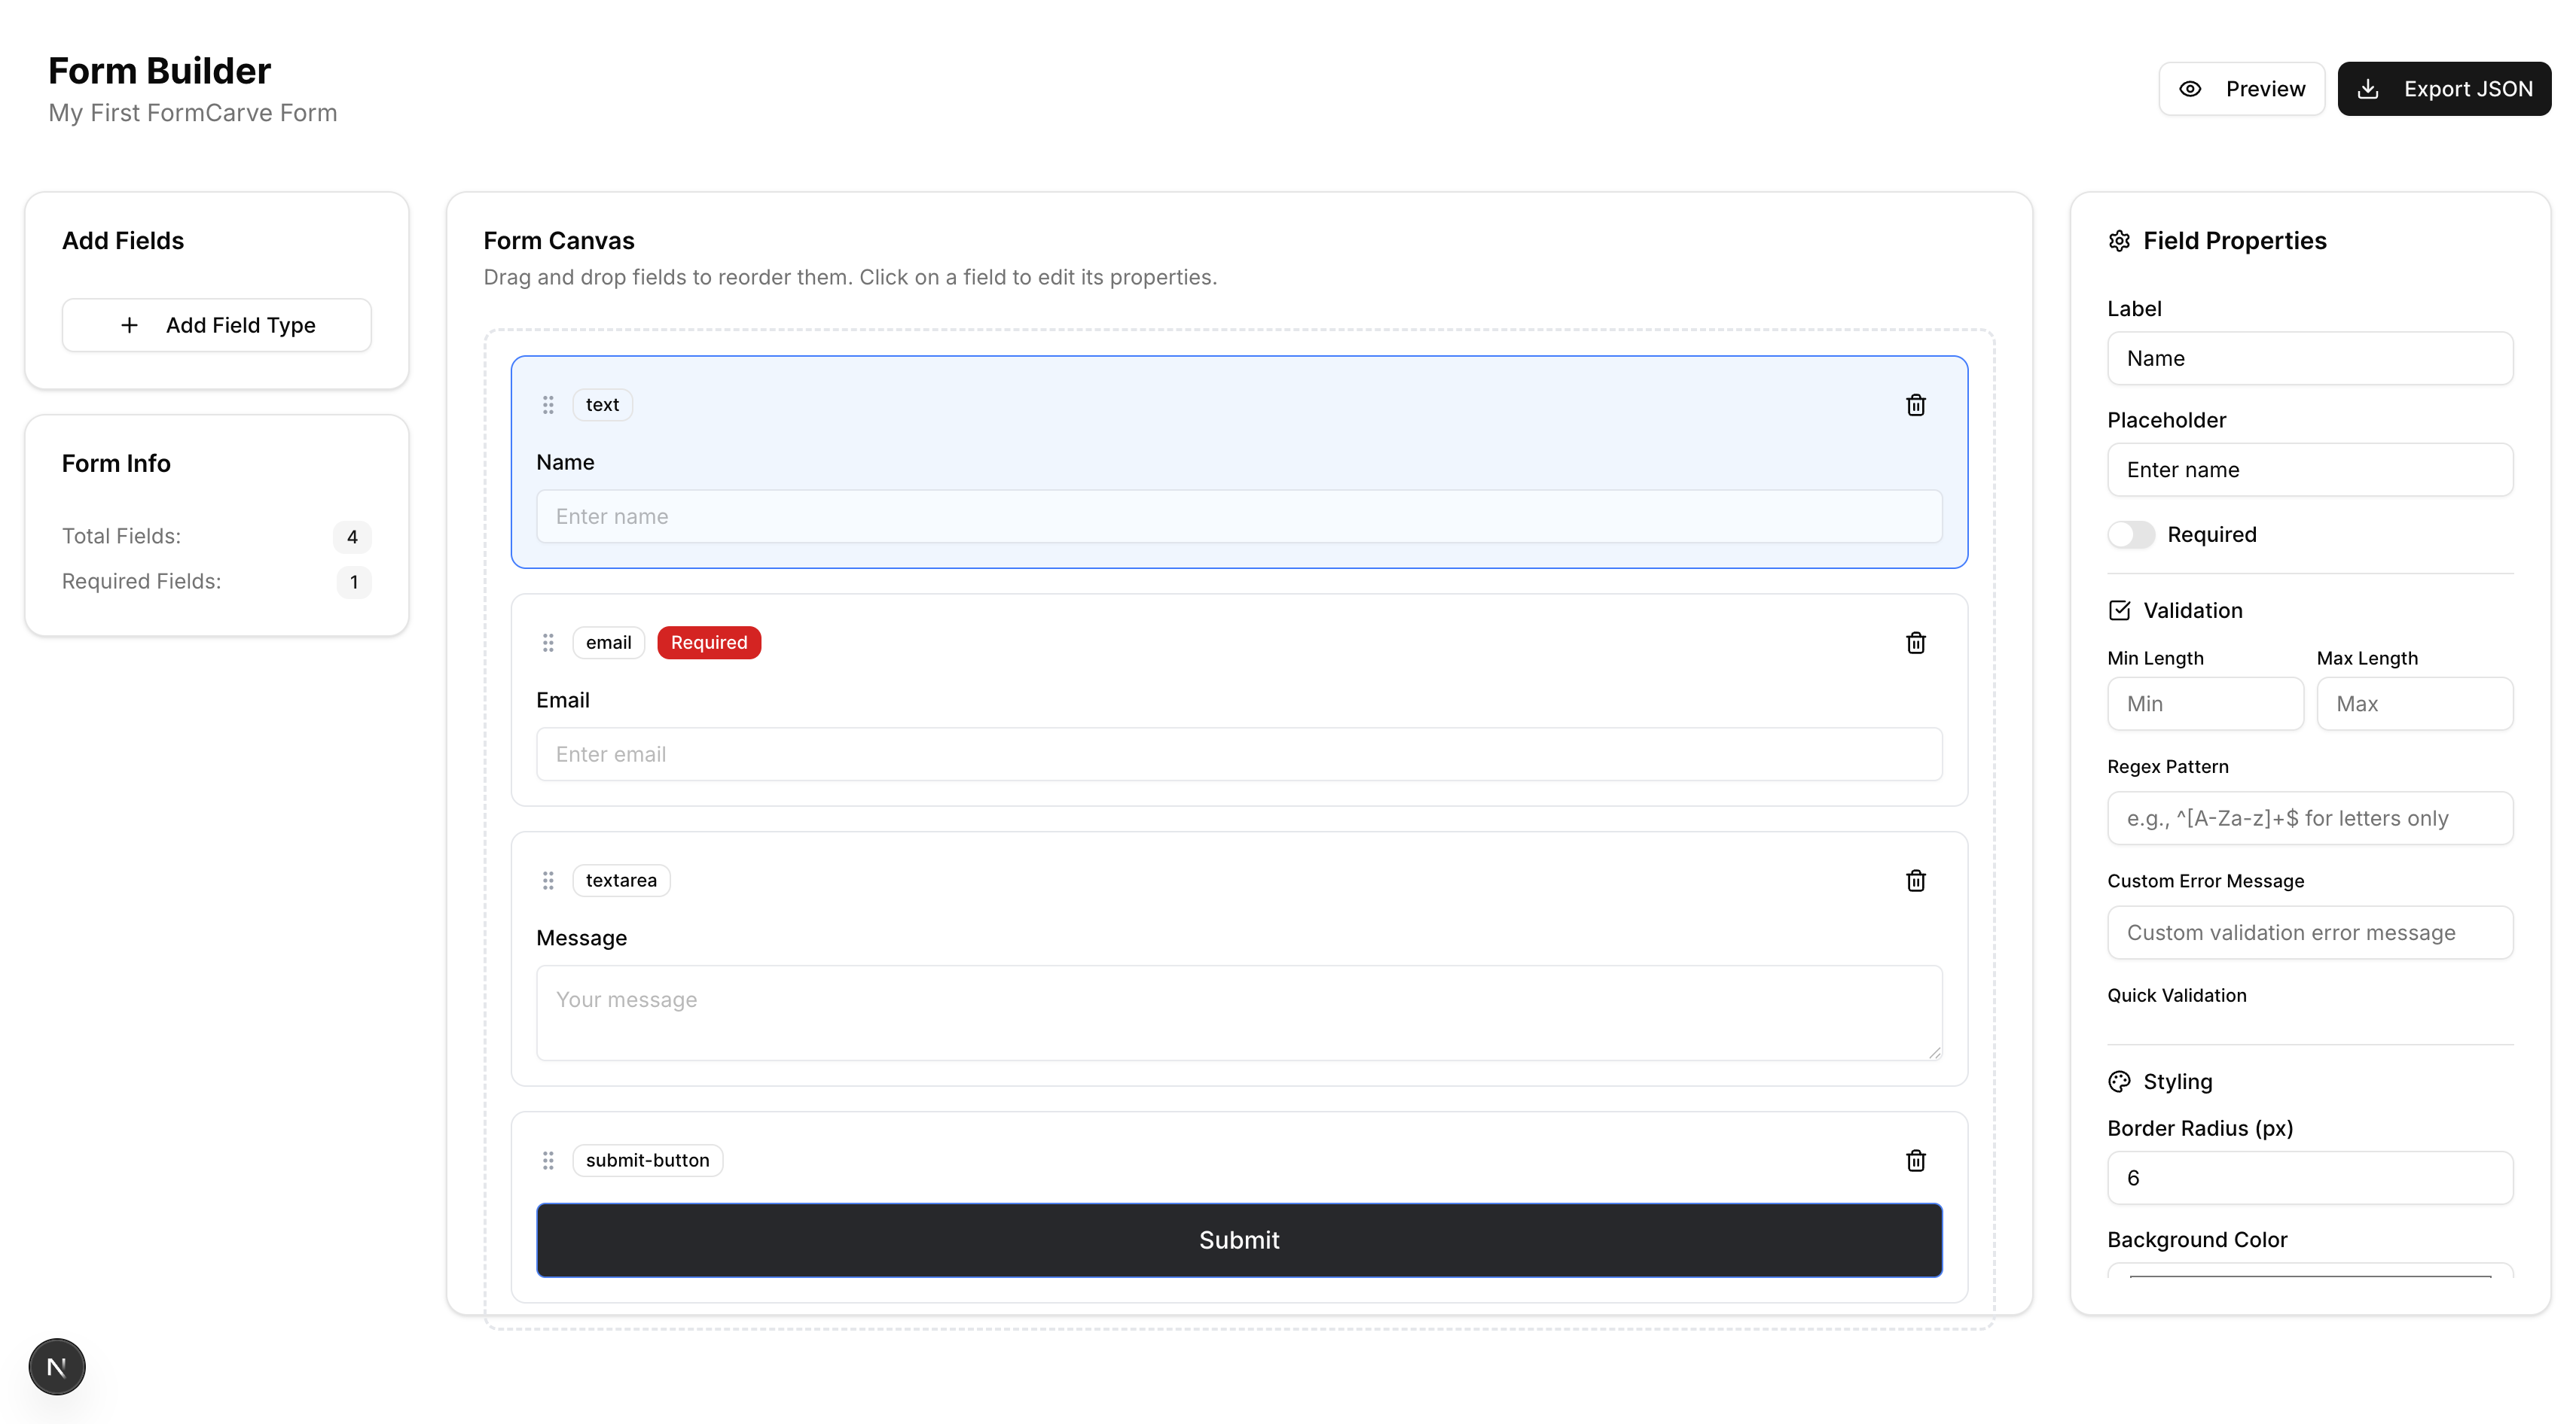
Task: Click the Field Properties gear icon
Action: pyautogui.click(x=2119, y=241)
